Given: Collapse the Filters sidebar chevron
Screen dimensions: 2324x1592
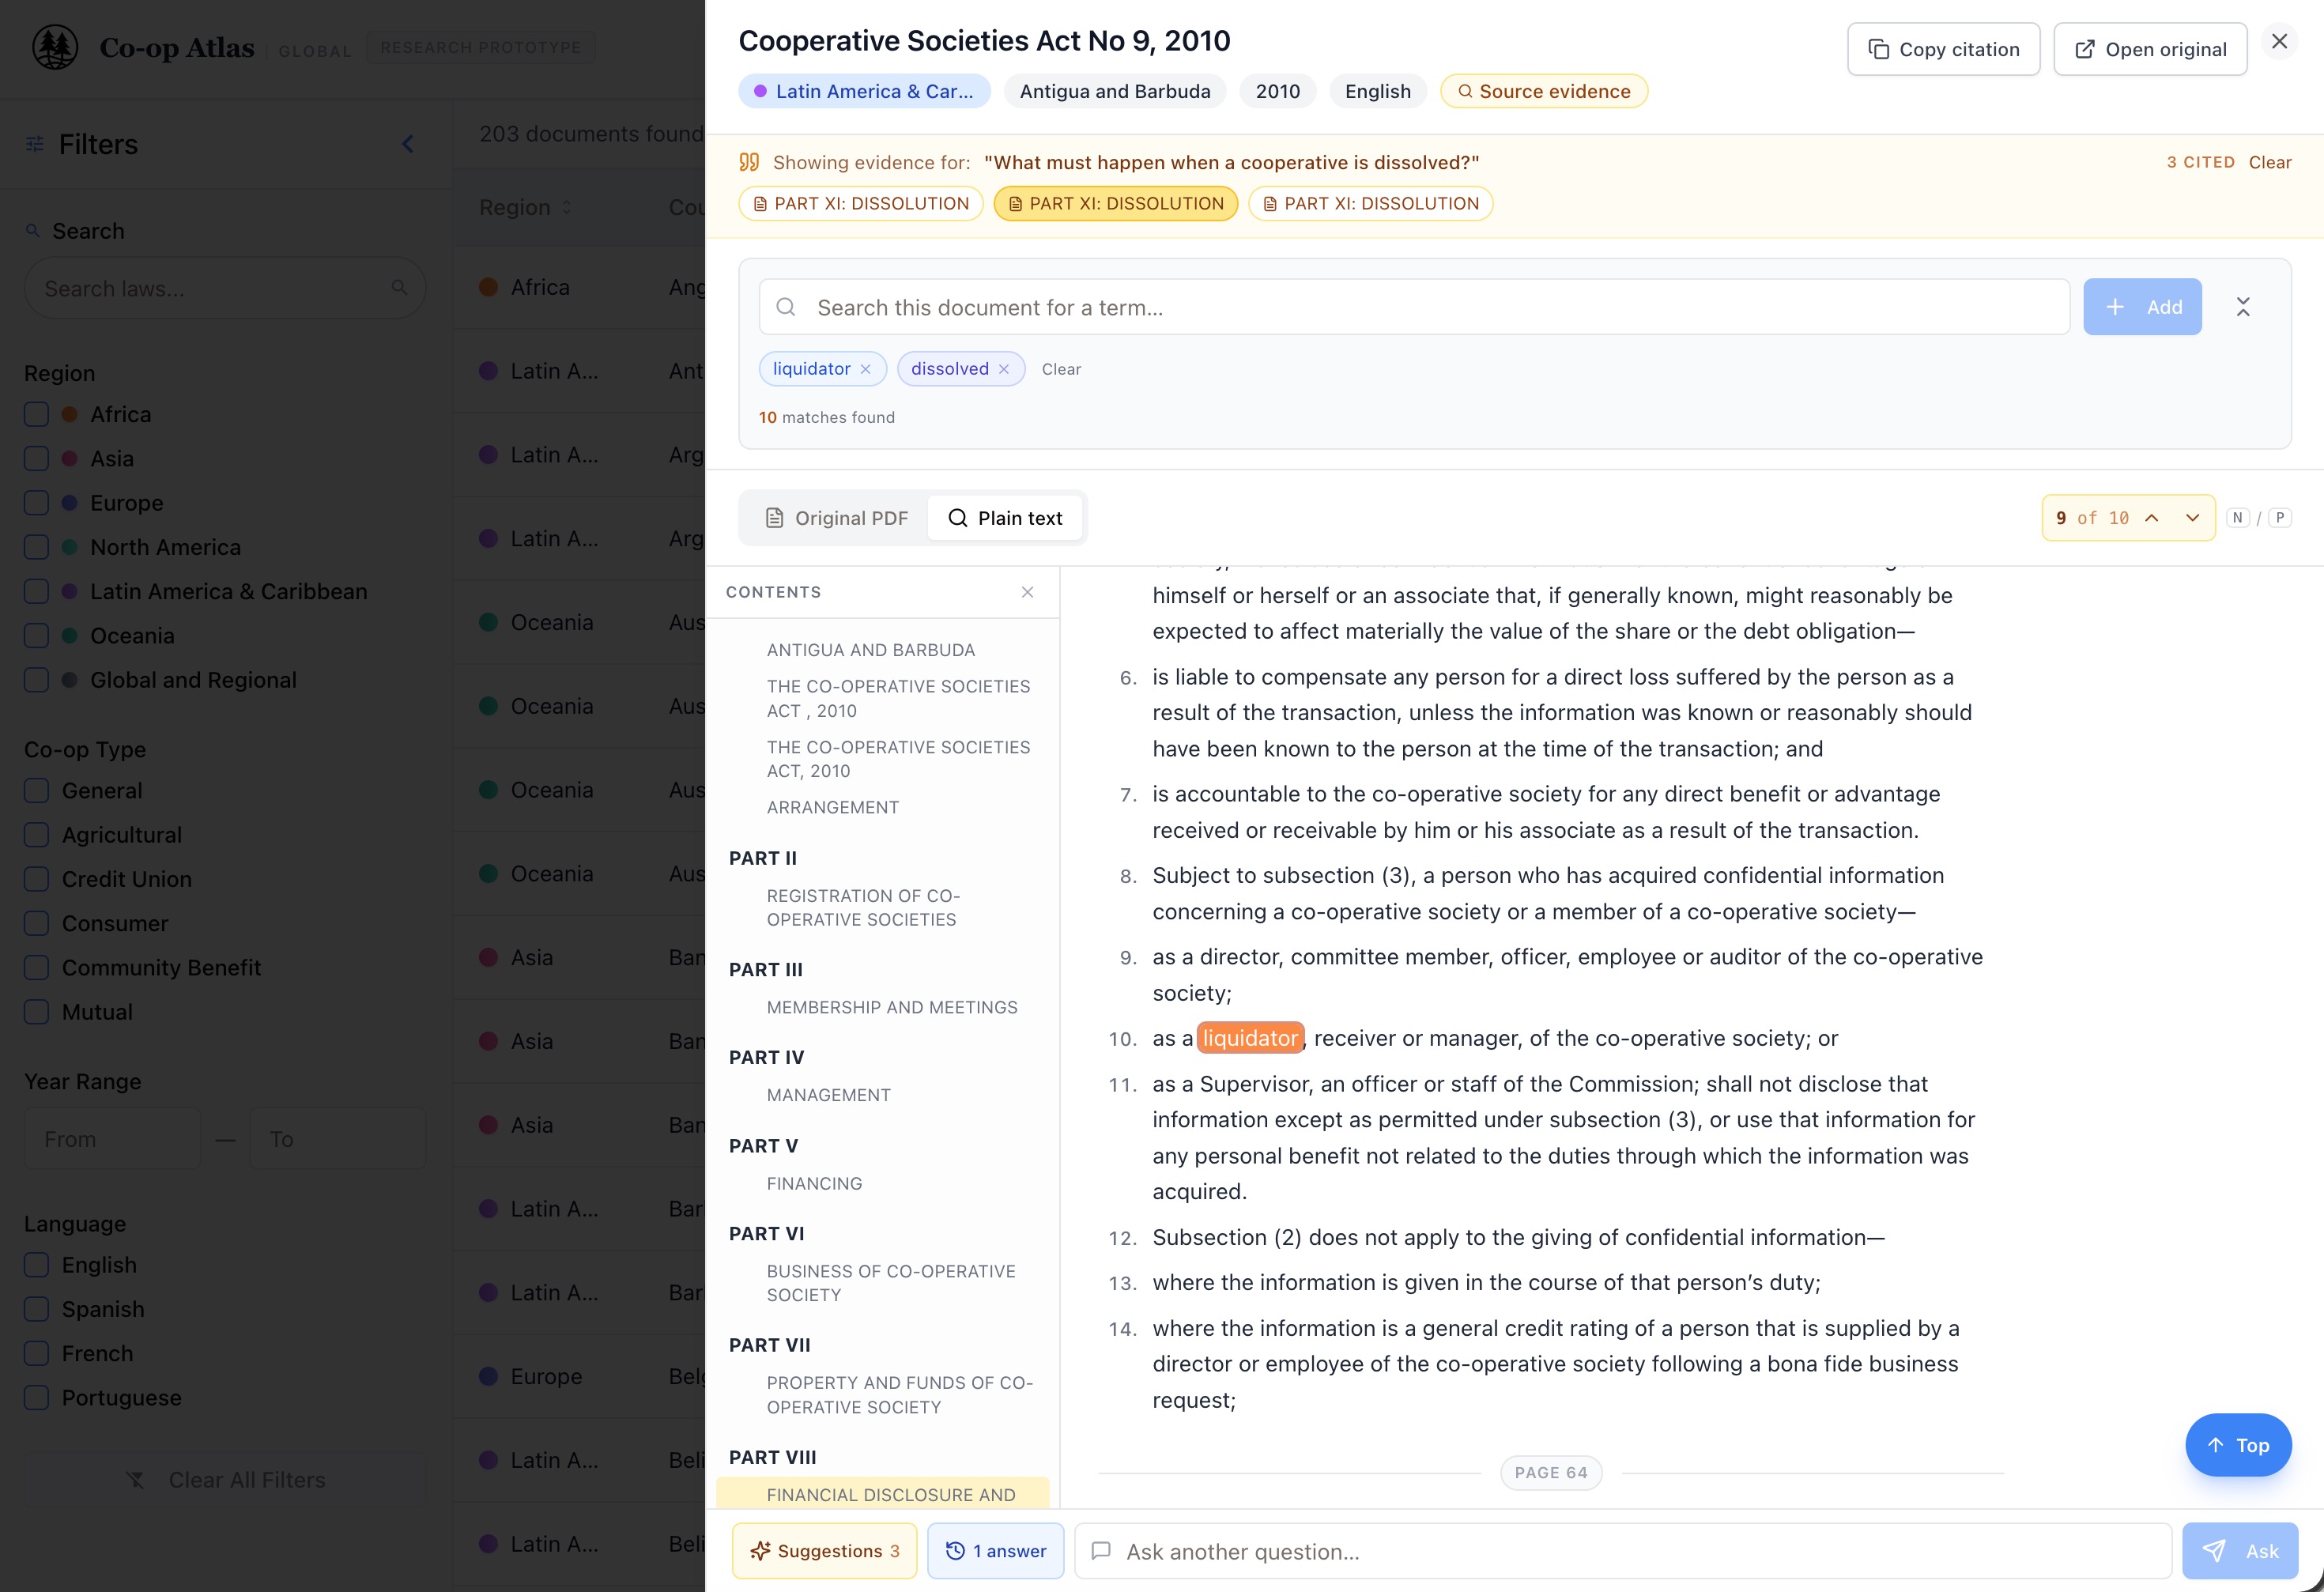Looking at the screenshot, I should coord(408,144).
